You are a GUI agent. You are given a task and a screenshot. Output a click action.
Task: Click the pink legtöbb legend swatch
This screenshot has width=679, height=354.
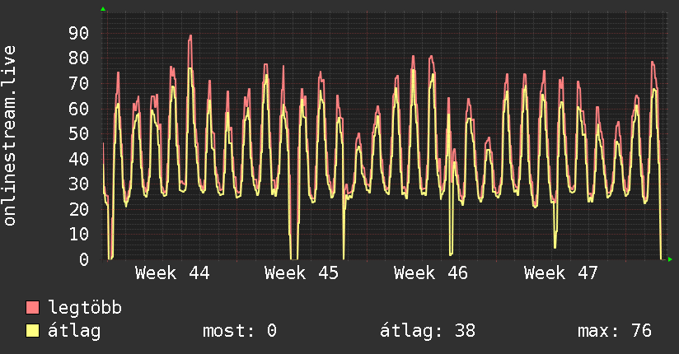pyautogui.click(x=32, y=308)
